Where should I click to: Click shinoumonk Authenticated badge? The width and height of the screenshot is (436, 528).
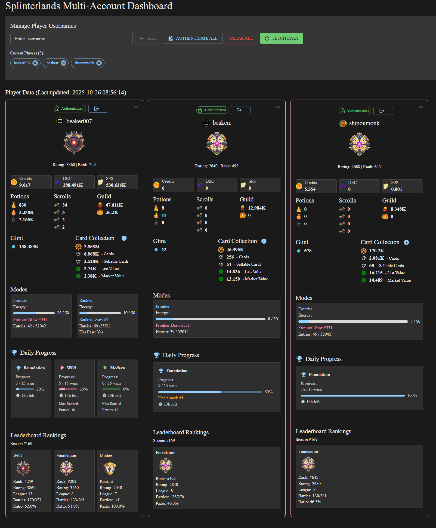click(355, 110)
